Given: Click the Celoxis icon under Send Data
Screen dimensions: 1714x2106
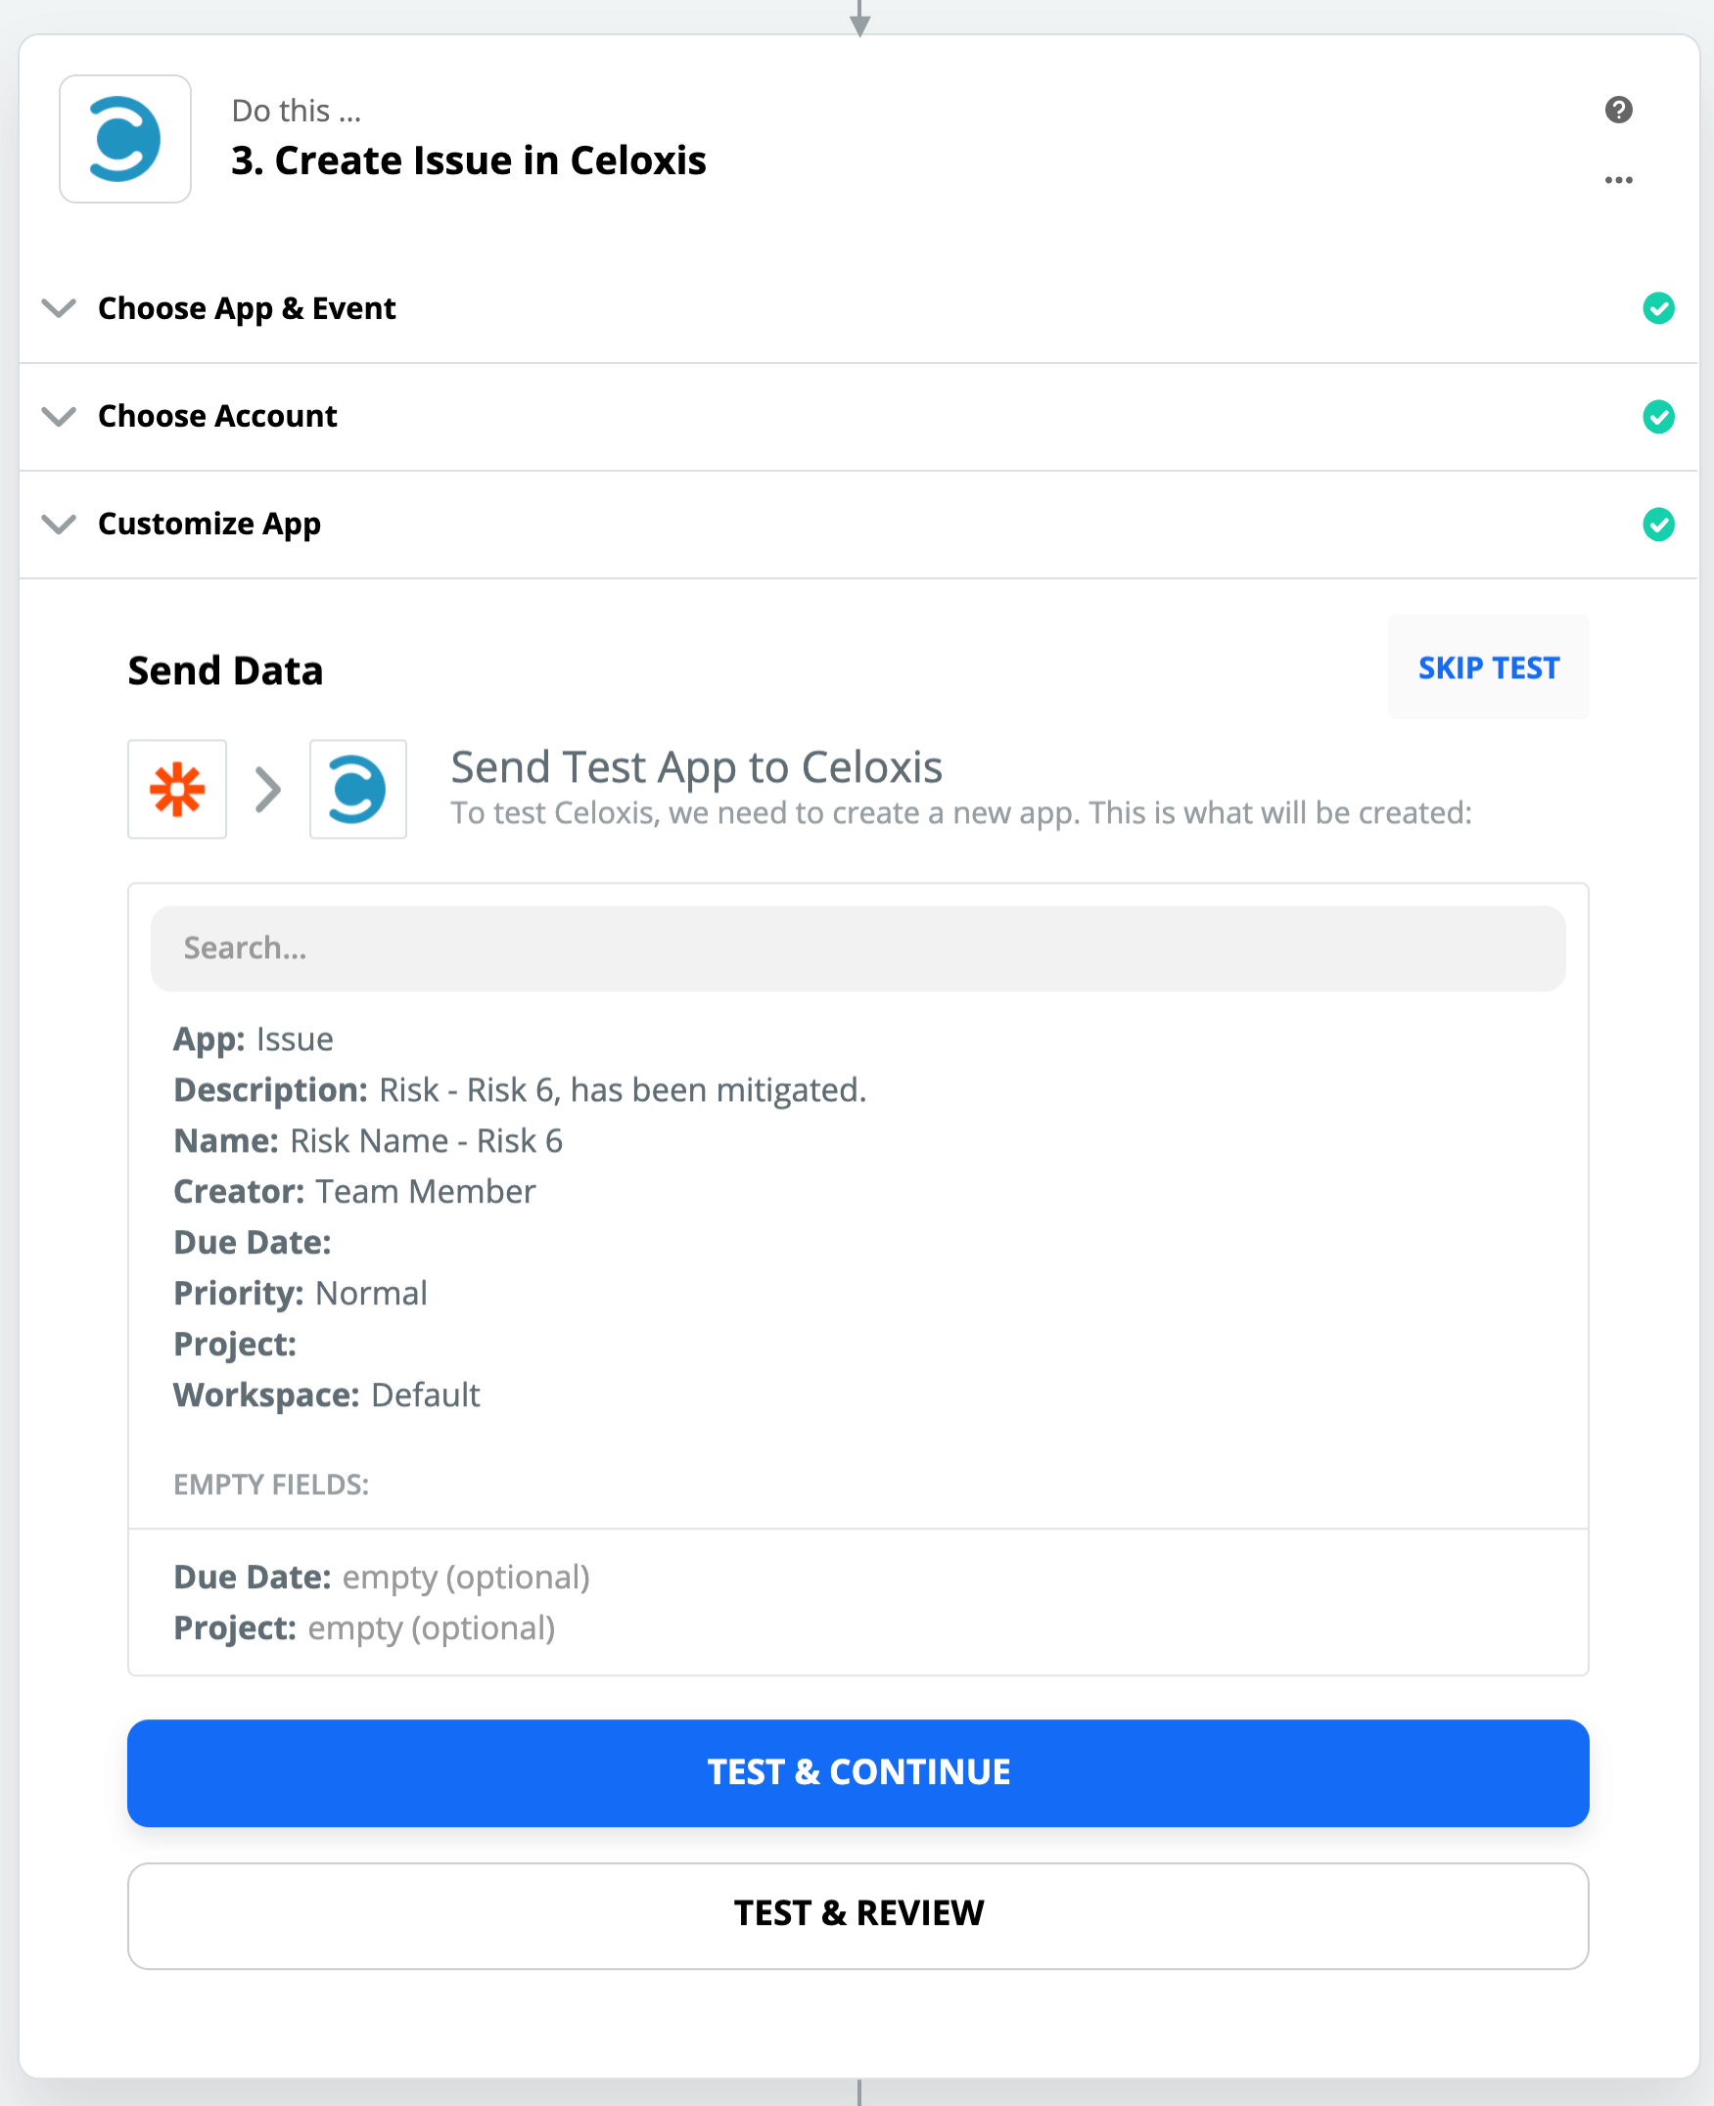Looking at the screenshot, I should click(x=357, y=790).
